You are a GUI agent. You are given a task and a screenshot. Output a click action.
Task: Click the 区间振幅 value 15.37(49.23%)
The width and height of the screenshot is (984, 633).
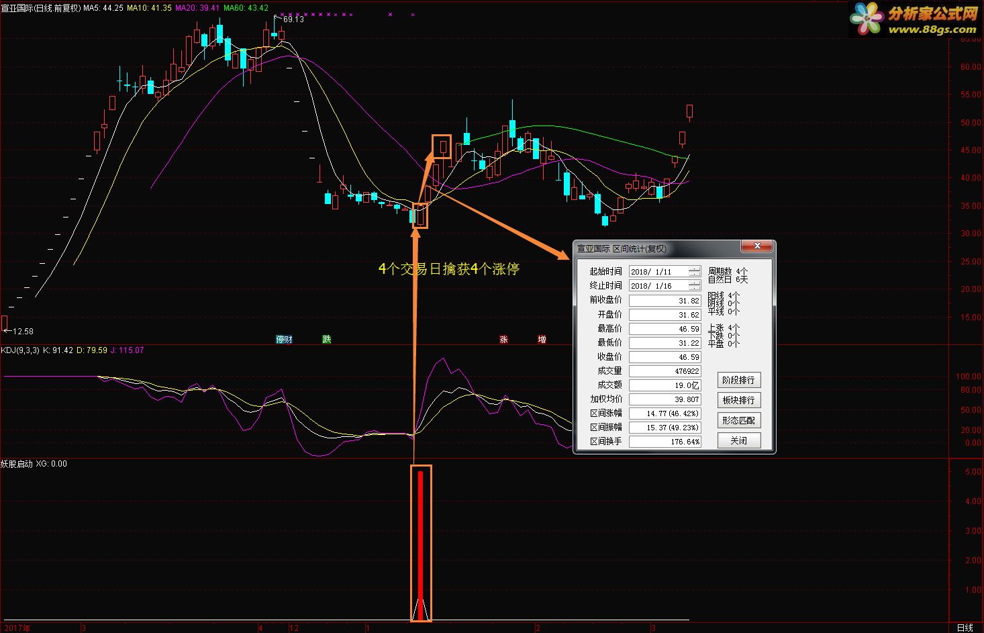[665, 428]
